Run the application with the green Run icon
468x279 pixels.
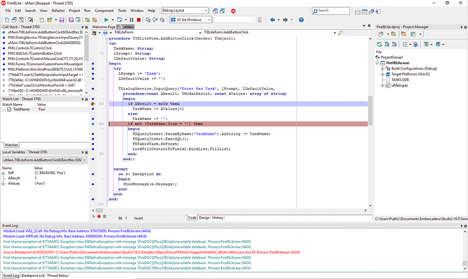[106, 20]
